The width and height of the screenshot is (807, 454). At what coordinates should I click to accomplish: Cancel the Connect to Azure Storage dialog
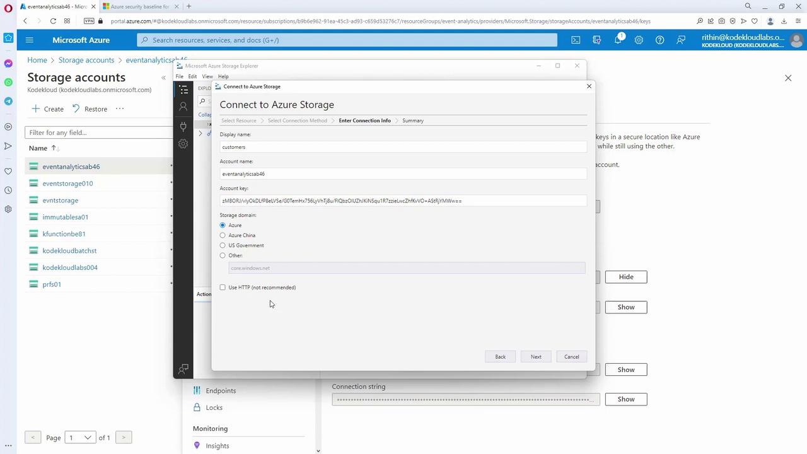click(572, 357)
